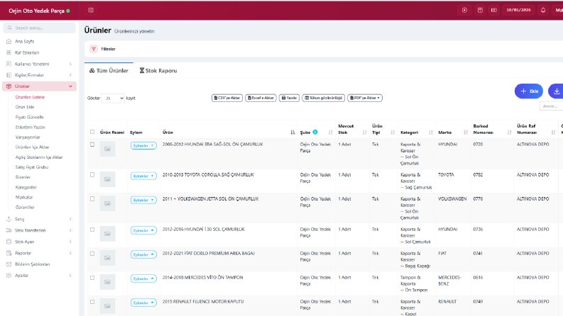The height and width of the screenshot is (316, 563).
Task: Click the date button 18/01/2026
Action: tap(518, 10)
